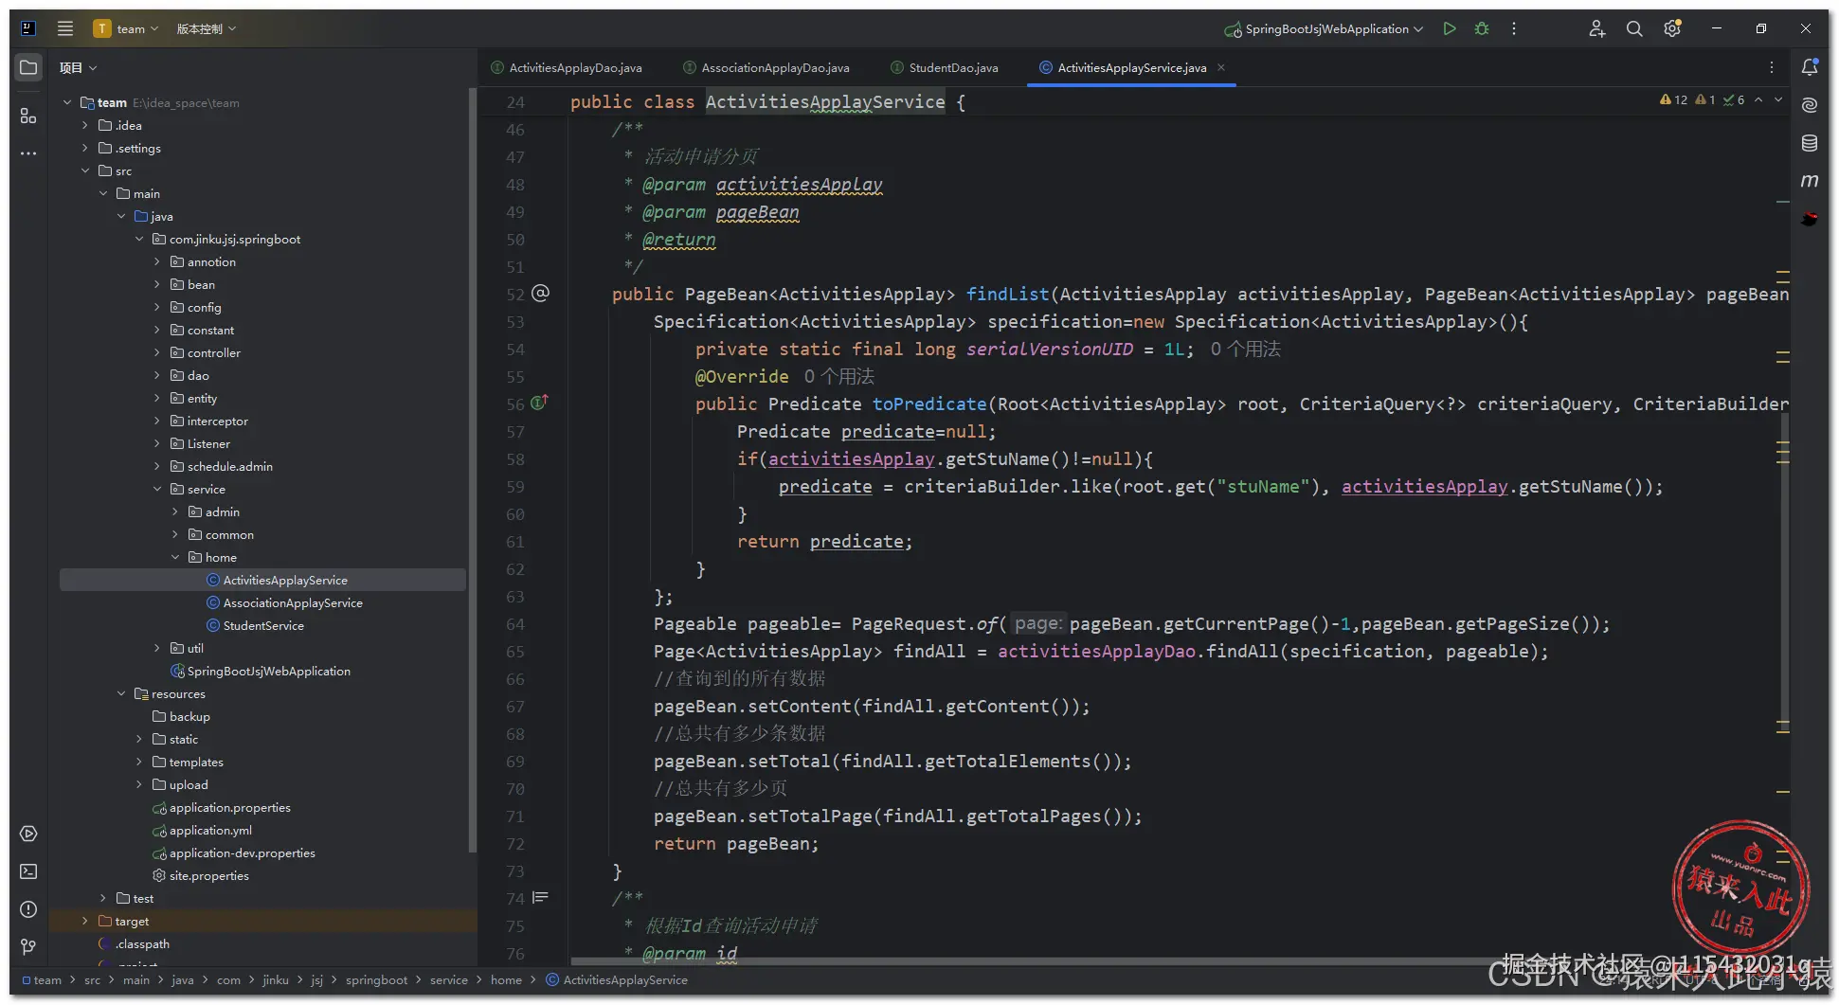
Task: Switch to AssociationApplayDao.java tab
Action: click(766, 67)
